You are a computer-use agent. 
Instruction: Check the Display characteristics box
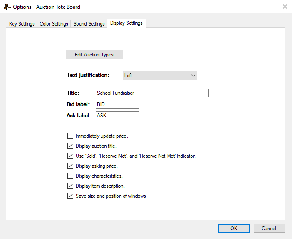(x=70, y=176)
